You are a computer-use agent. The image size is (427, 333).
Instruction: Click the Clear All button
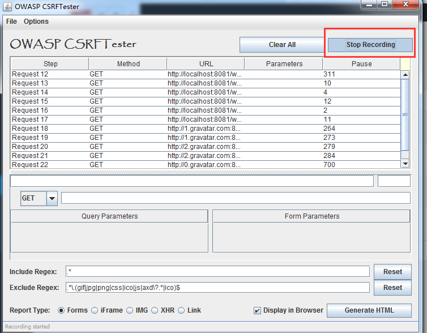(282, 45)
